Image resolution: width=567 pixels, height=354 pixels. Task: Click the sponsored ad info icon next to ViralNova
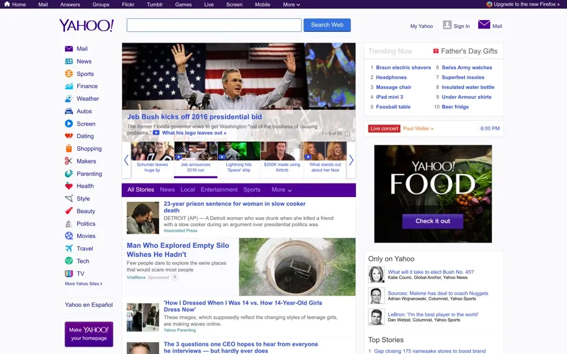pyautogui.click(x=175, y=277)
